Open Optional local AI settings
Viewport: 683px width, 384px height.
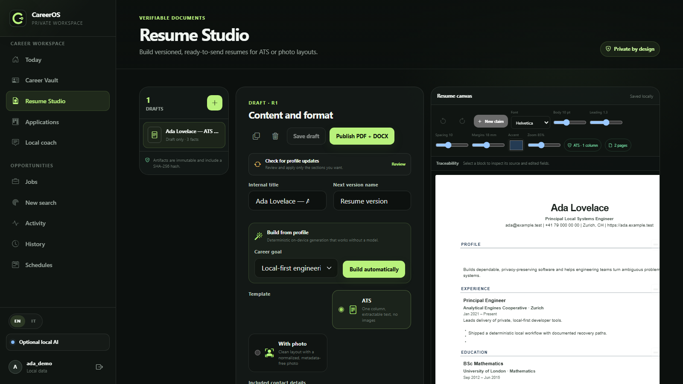(x=58, y=342)
